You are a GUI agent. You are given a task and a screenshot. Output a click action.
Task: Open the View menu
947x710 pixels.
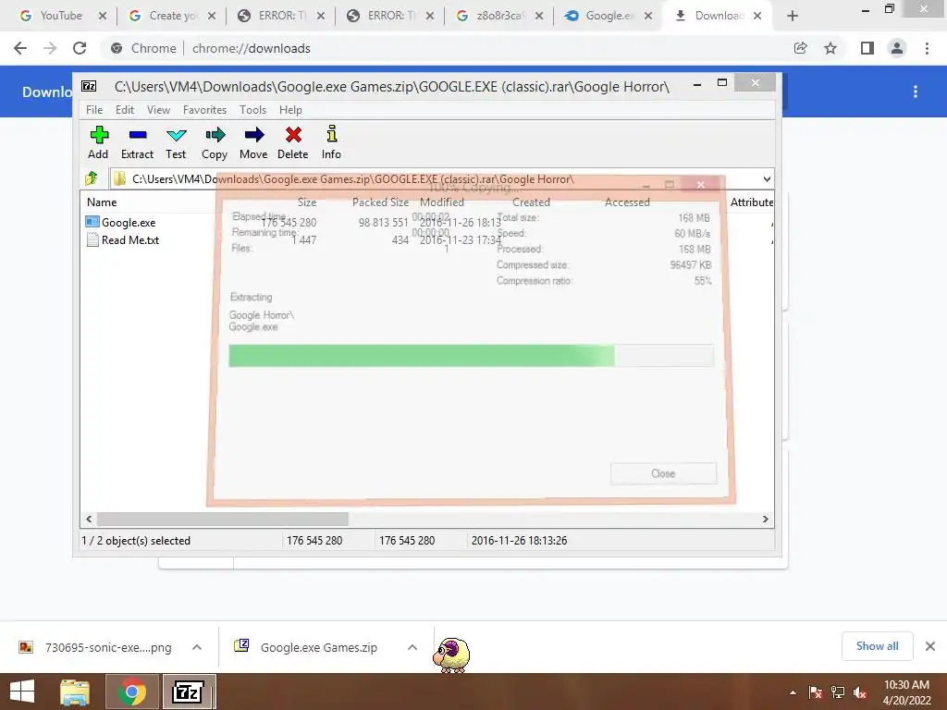point(158,110)
